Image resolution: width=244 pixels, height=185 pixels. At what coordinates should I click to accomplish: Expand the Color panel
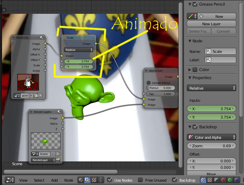pyautogui.click(x=190, y=70)
